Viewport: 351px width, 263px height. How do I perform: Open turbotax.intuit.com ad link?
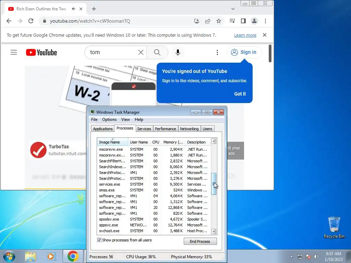67,154
